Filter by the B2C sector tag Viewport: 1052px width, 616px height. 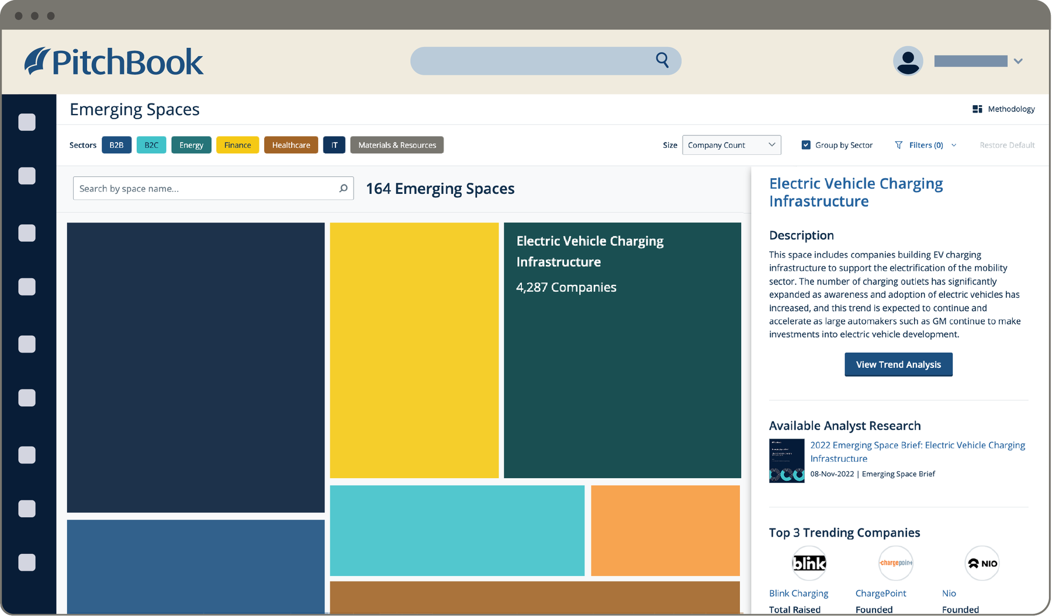pos(151,145)
